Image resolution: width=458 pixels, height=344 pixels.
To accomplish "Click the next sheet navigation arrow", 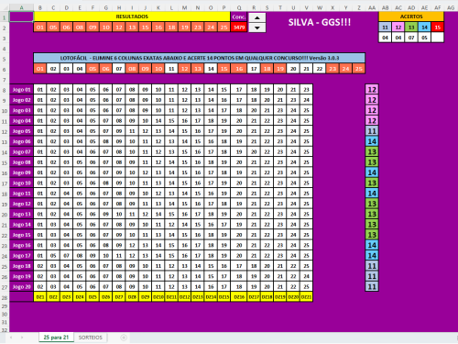I will [22, 338].
